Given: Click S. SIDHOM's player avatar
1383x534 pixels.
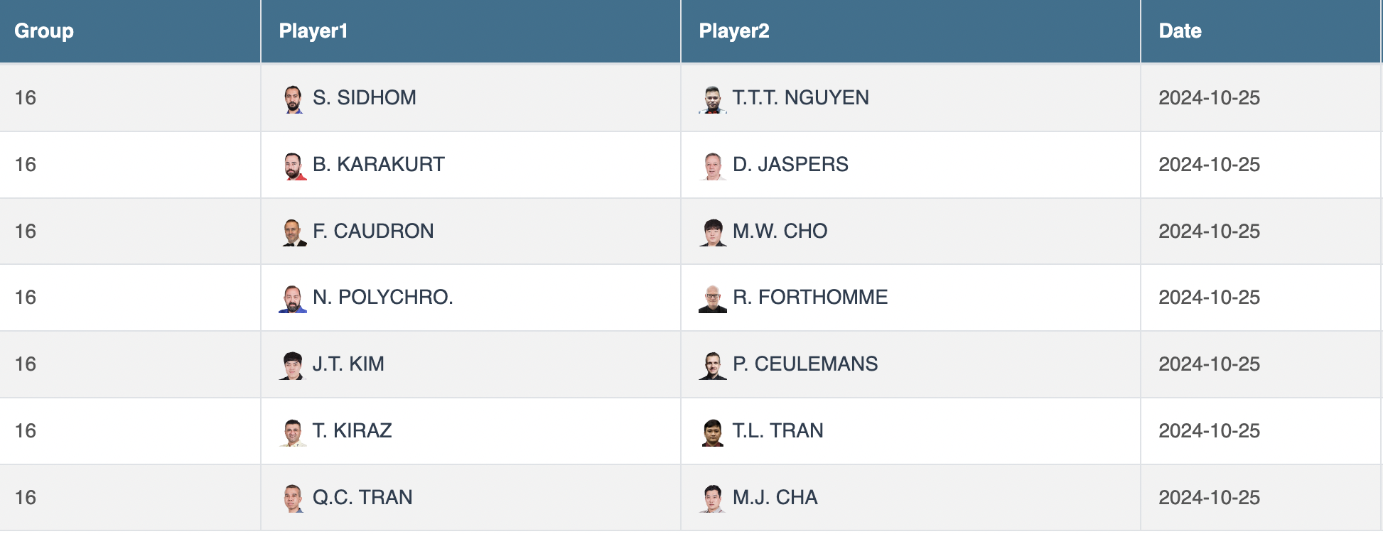Looking at the screenshot, I should coord(293,99).
